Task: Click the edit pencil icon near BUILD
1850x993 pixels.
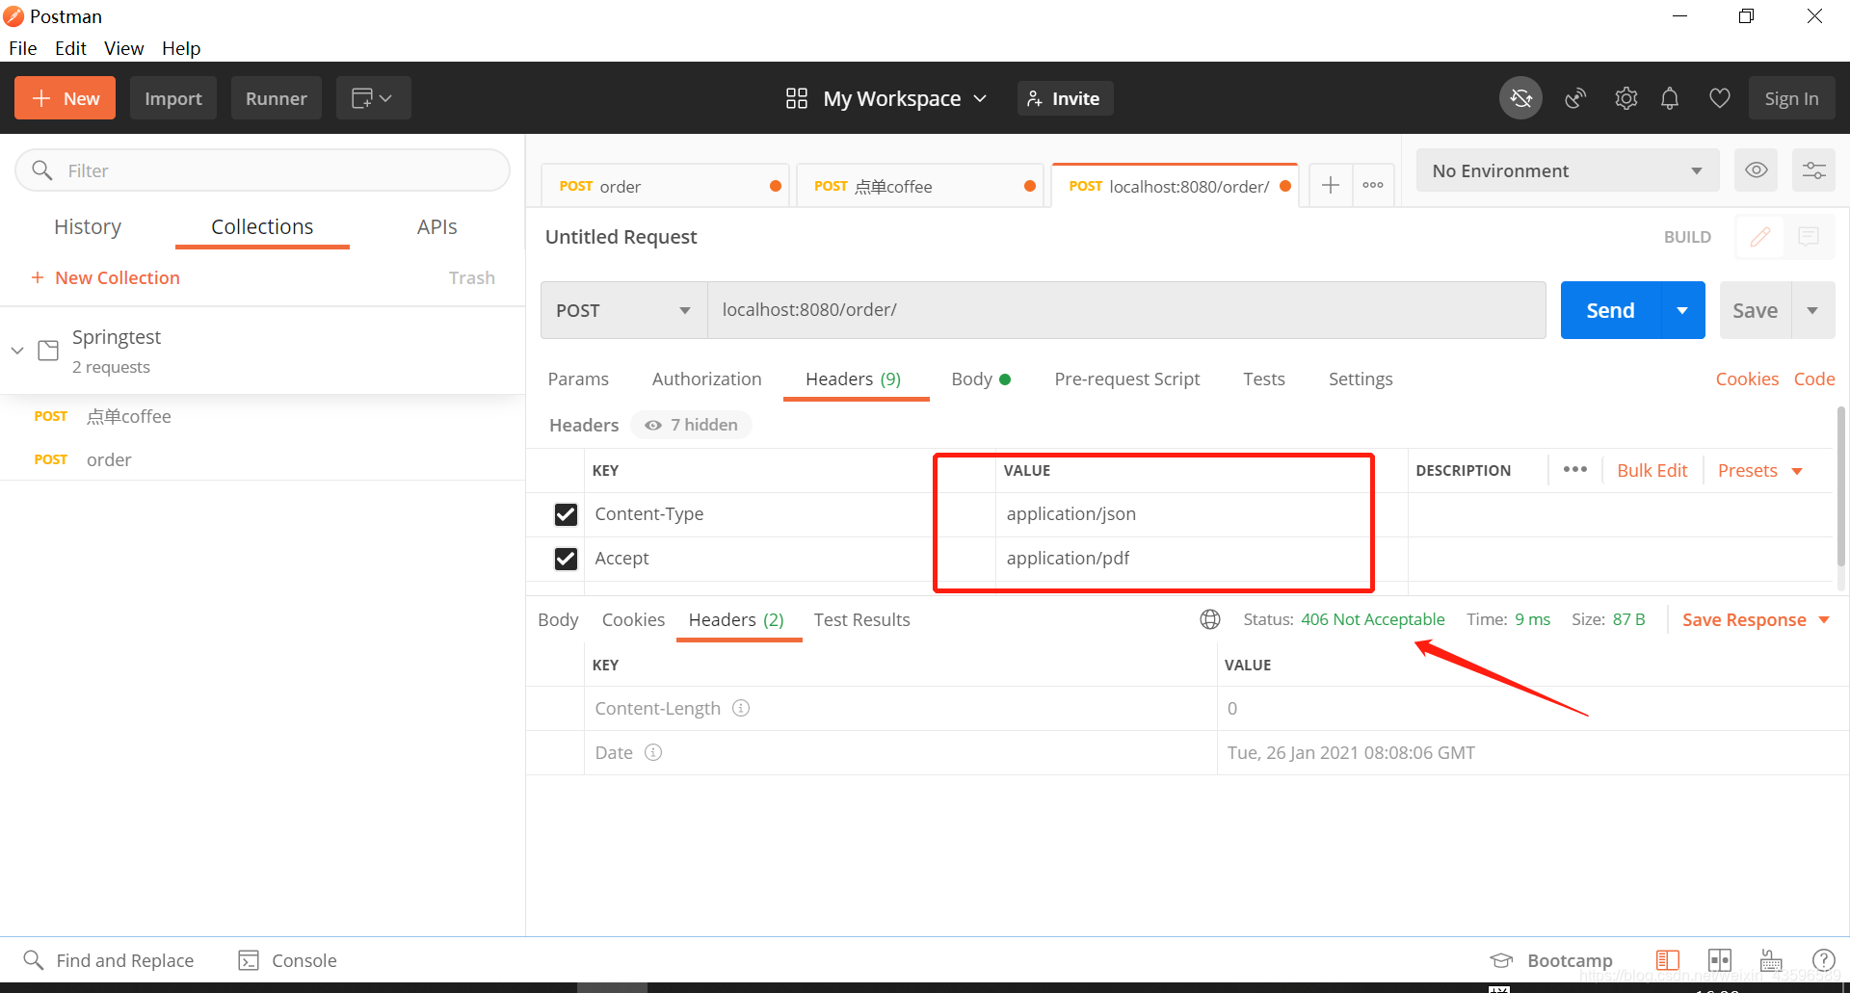Action: 1760,237
